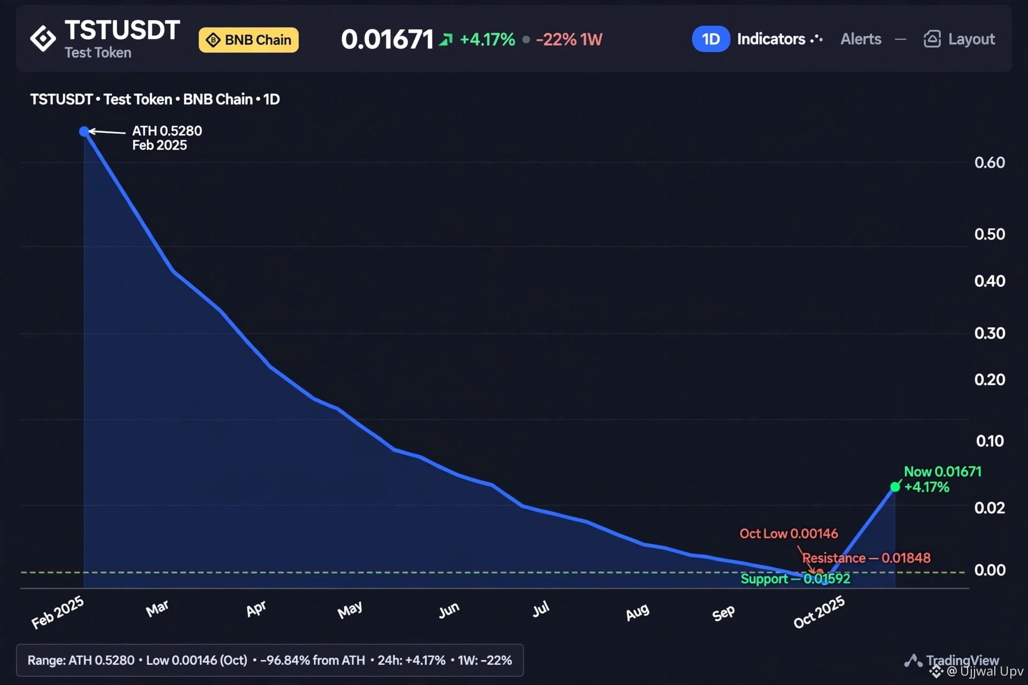The image size is (1028, 685).
Task: Select the 1D timeframe button
Action: click(710, 39)
